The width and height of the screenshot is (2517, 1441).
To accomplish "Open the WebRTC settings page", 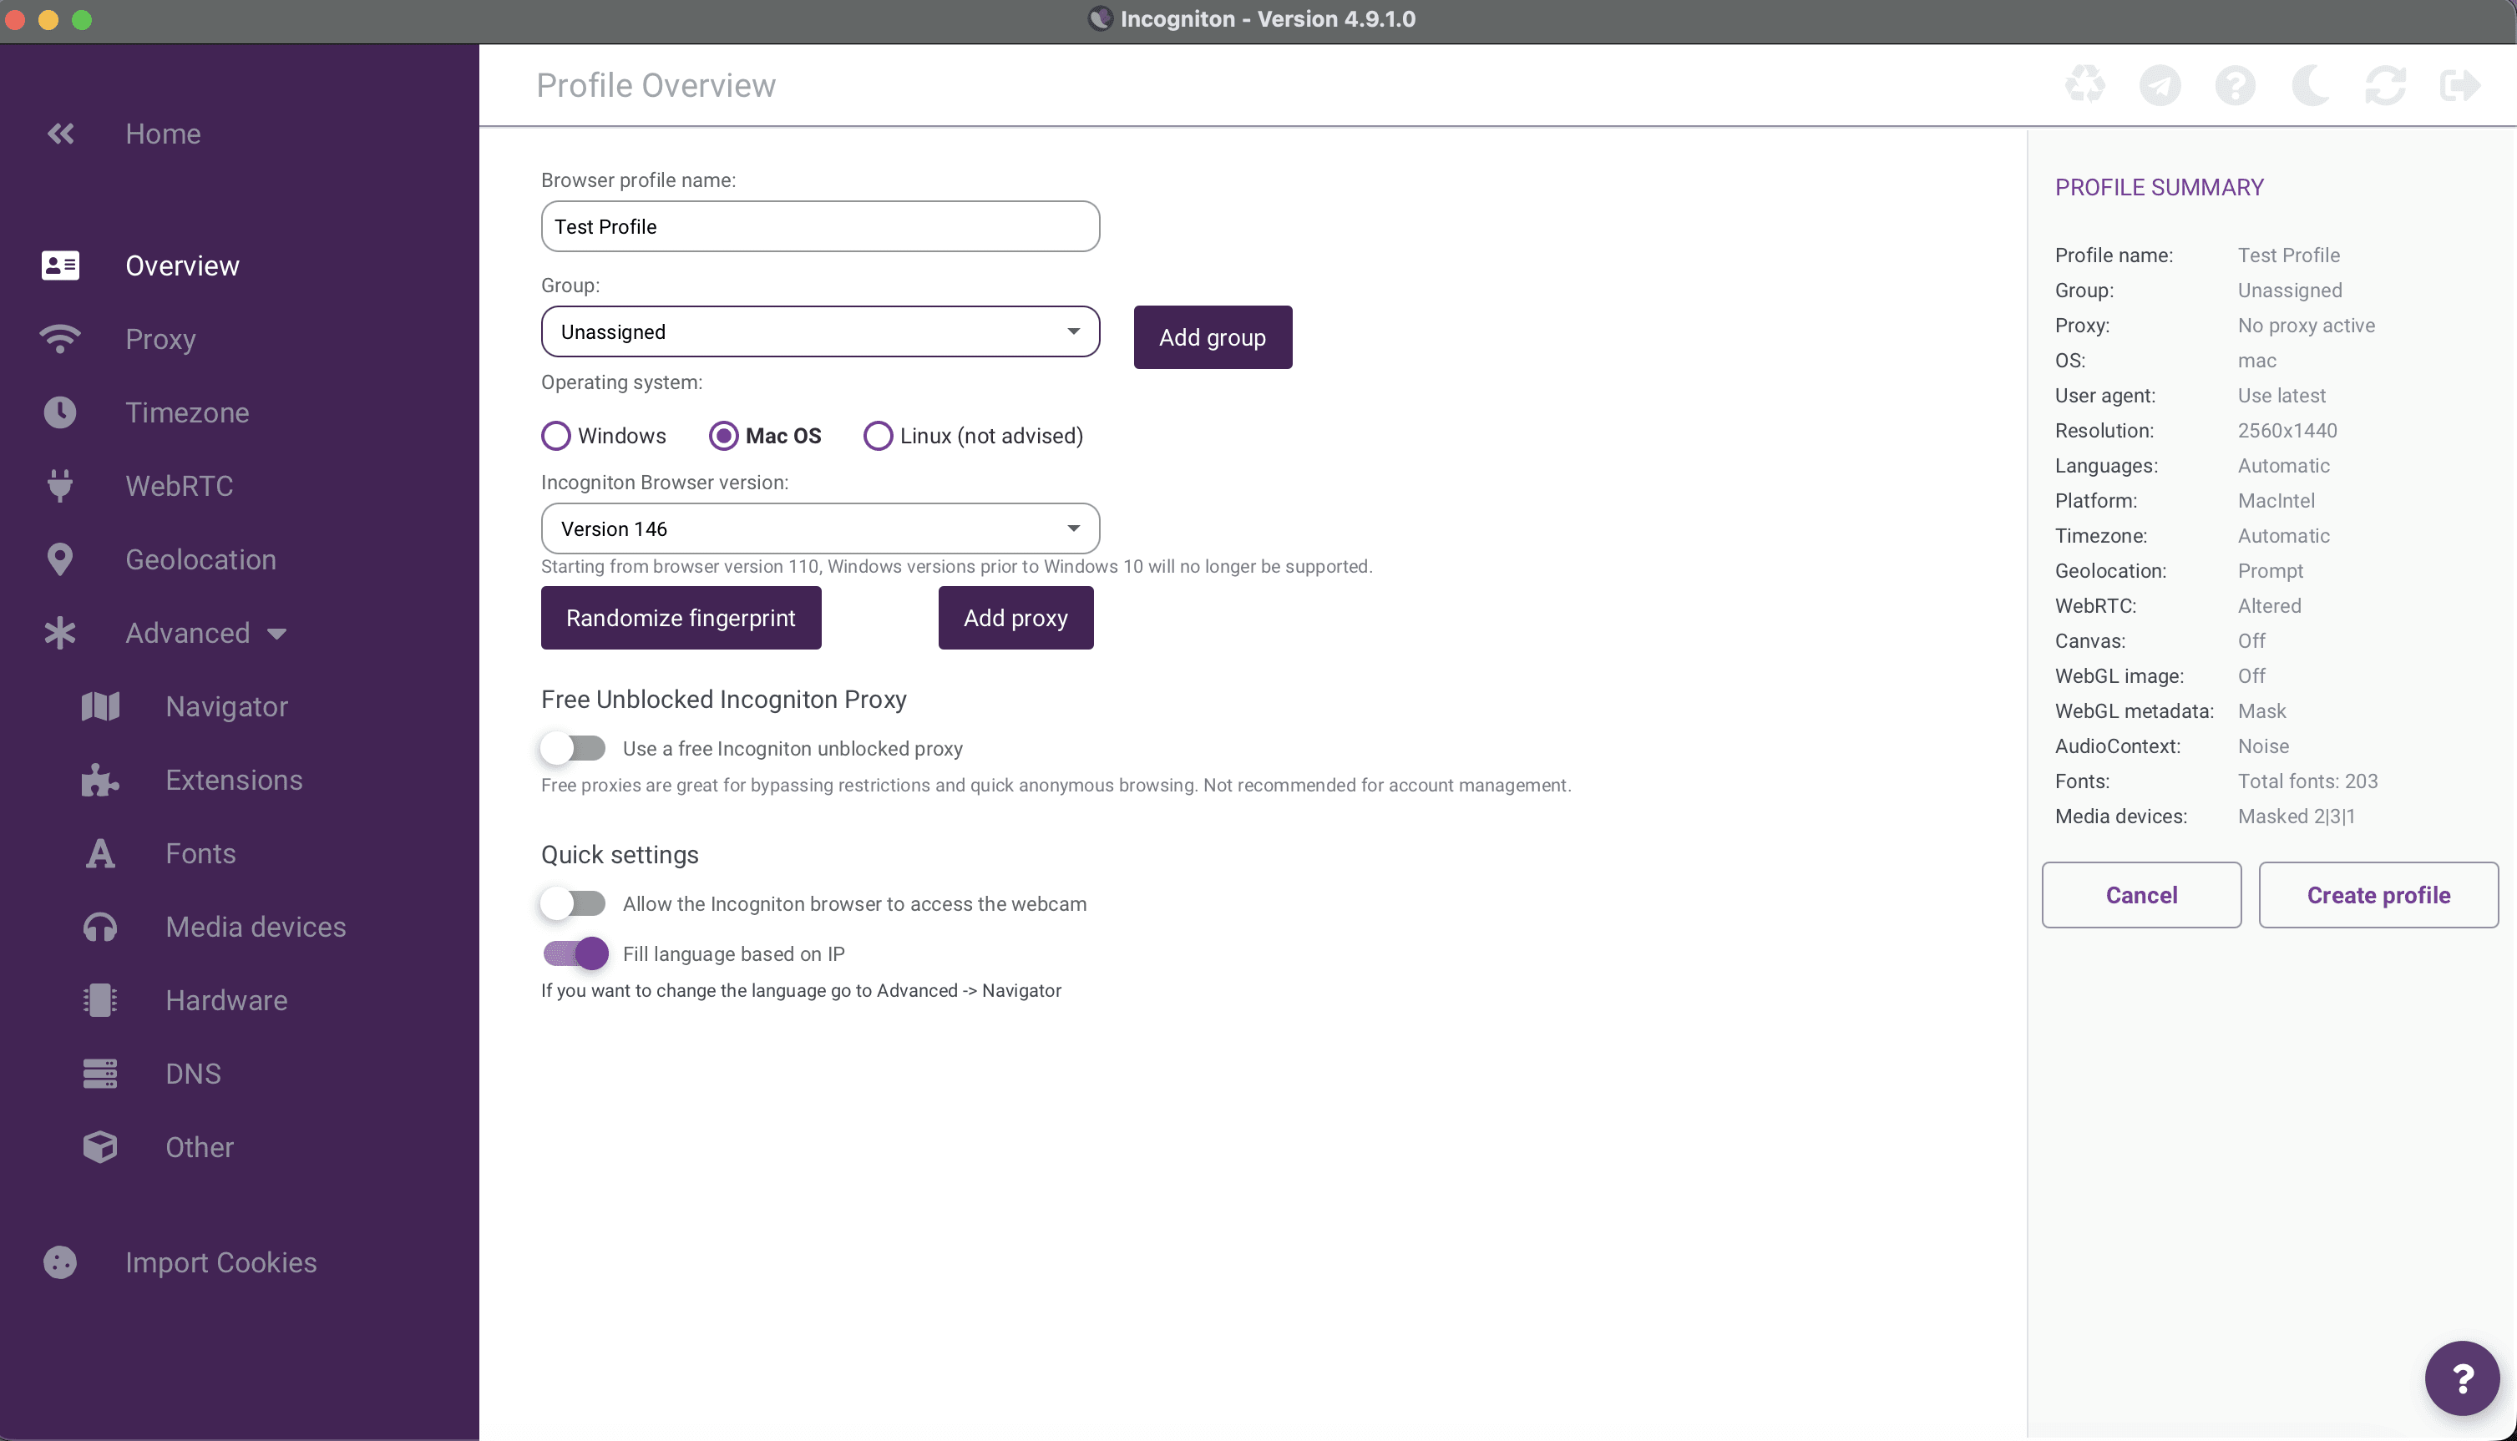I will coord(180,486).
